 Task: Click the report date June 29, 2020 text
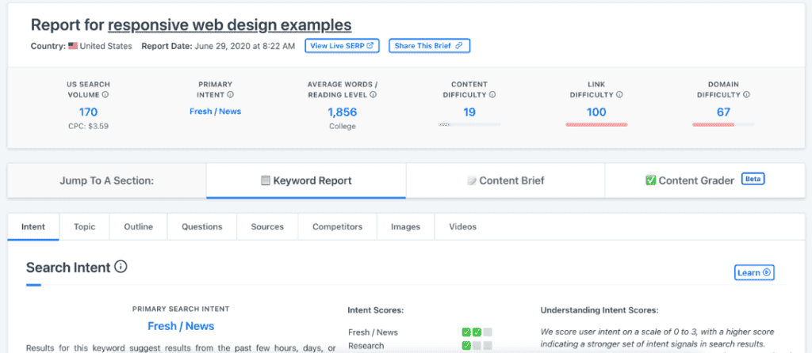point(244,46)
